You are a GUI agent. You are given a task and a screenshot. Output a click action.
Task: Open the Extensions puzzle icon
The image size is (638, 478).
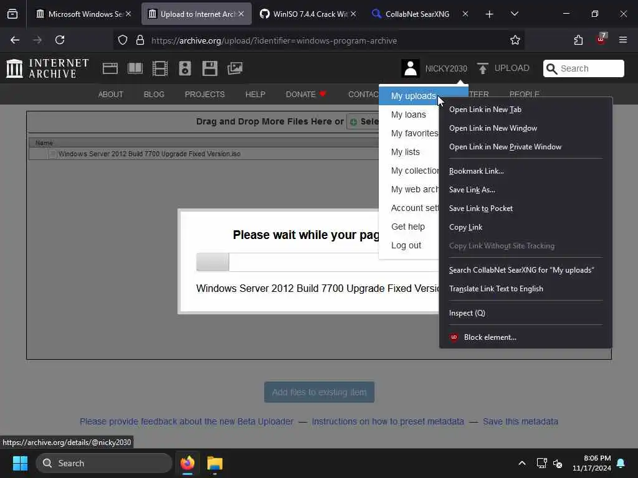point(578,40)
